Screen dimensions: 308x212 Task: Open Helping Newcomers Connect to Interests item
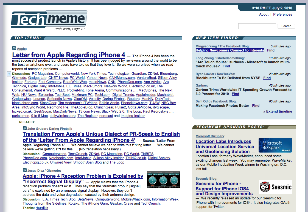pos(230,50)
